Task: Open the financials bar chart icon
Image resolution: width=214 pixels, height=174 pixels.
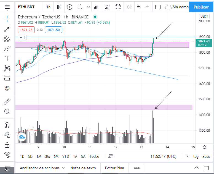Action: 97,7
